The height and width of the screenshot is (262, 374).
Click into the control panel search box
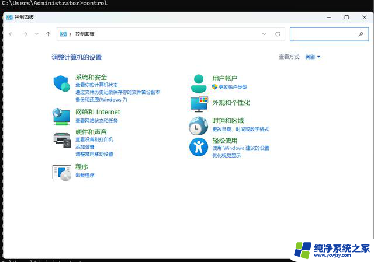329,34
